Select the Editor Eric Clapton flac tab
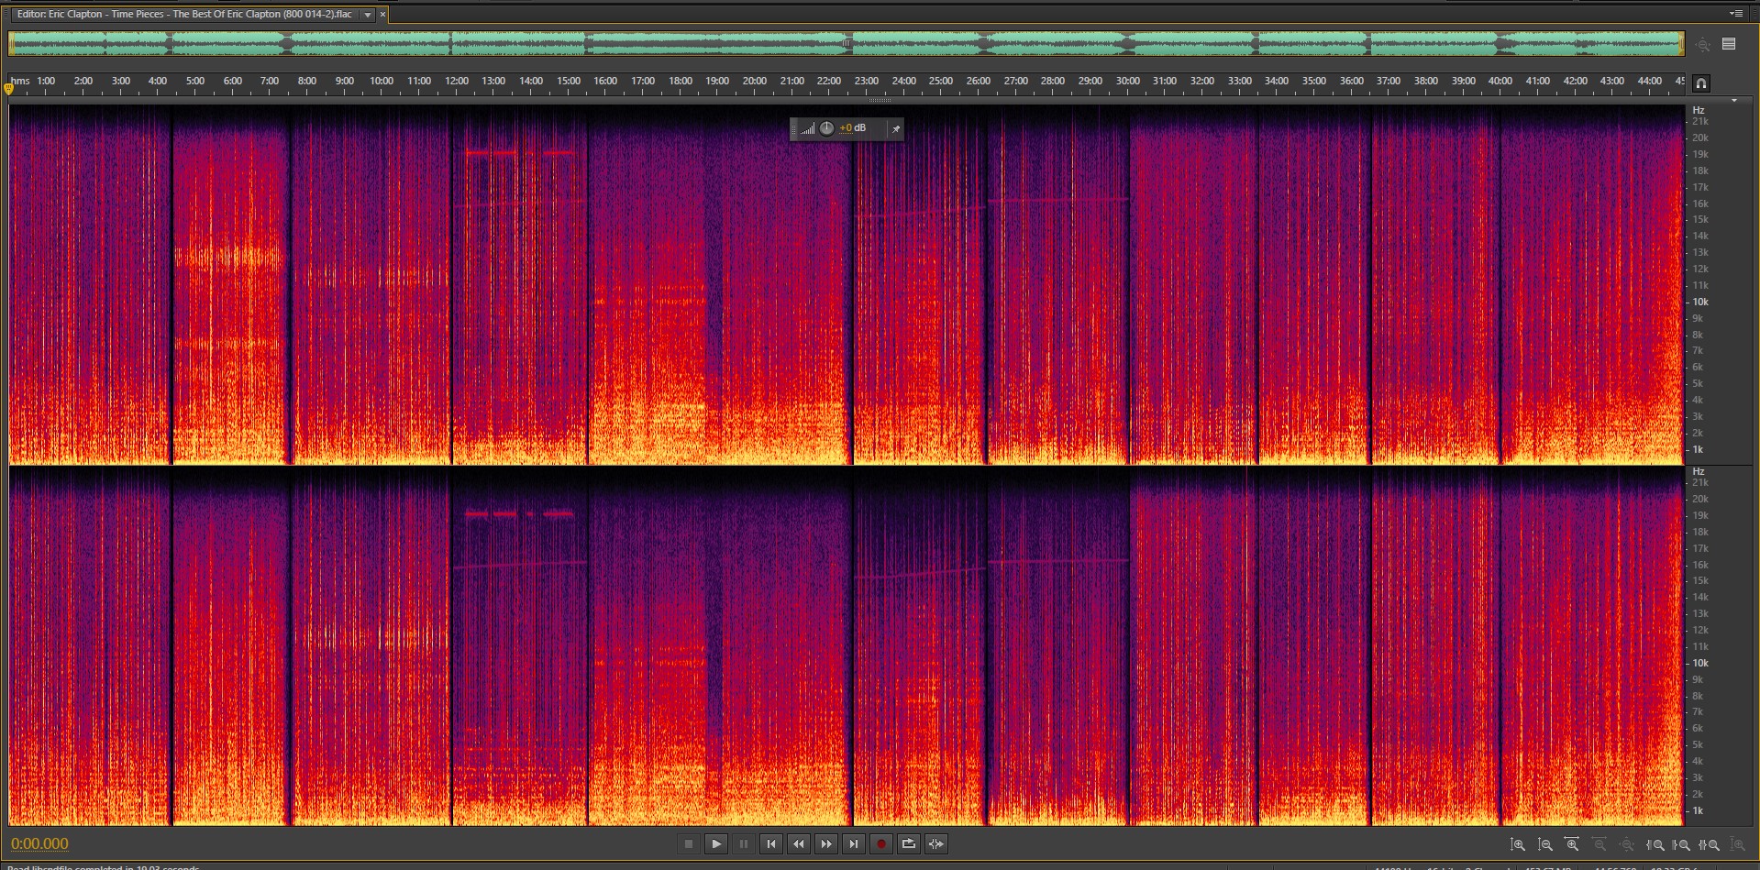 (x=183, y=15)
